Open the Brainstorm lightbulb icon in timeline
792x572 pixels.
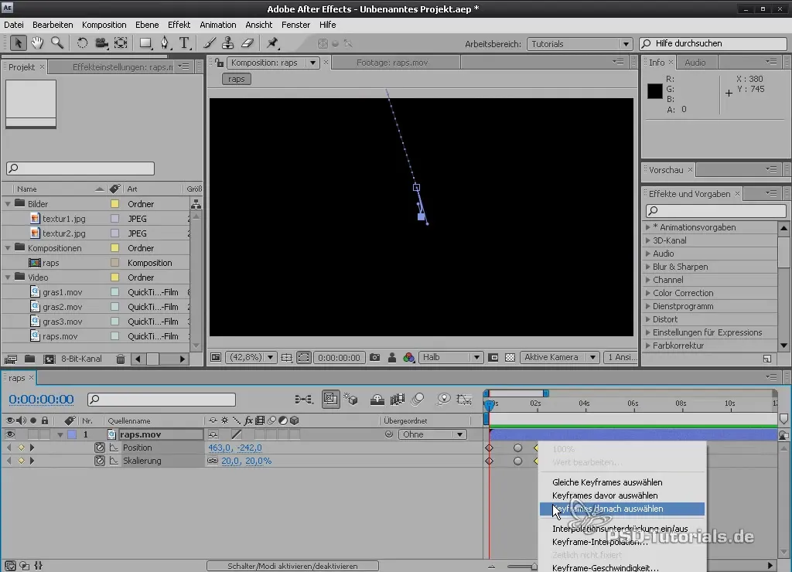443,400
